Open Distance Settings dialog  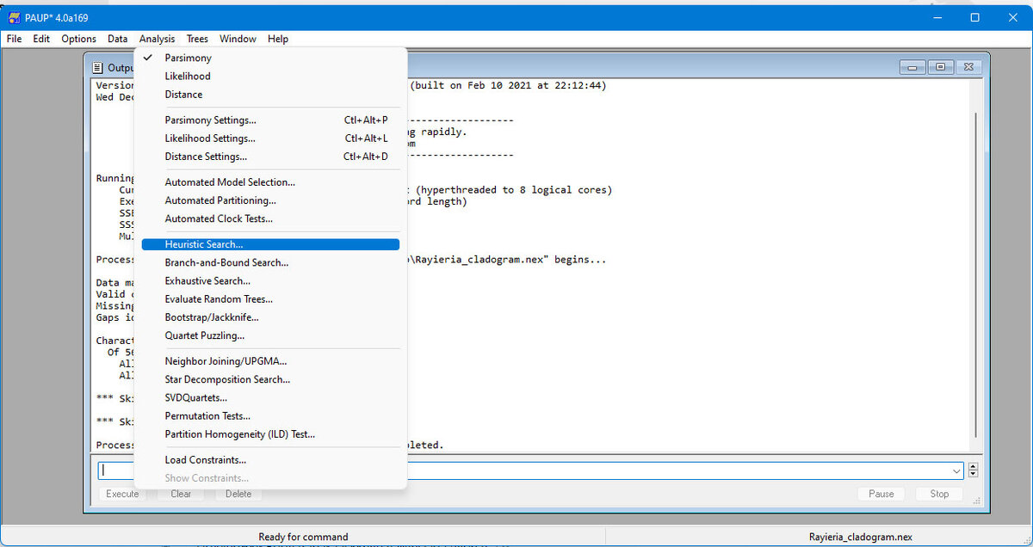pyautogui.click(x=270, y=157)
